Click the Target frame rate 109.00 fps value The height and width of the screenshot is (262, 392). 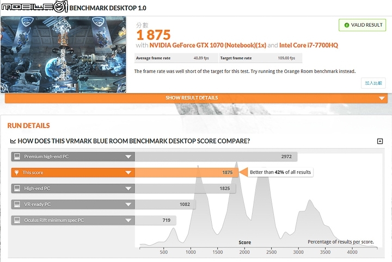tap(286, 58)
